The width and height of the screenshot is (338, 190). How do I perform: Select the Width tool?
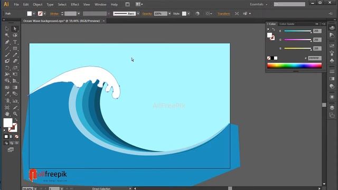pyautogui.click(x=7, y=74)
